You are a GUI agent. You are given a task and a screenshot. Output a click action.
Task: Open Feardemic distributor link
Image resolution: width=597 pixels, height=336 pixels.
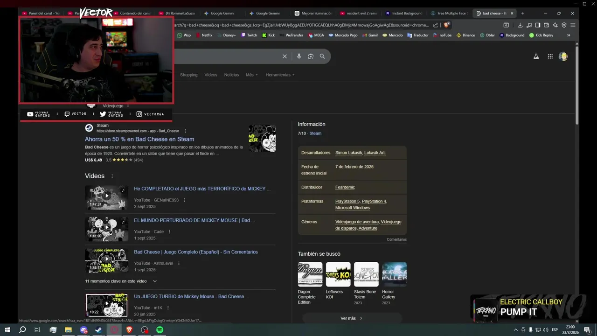[345, 187]
